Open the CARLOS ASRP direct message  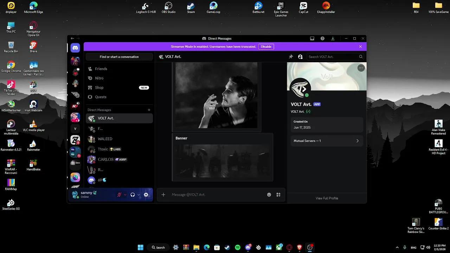(119, 159)
